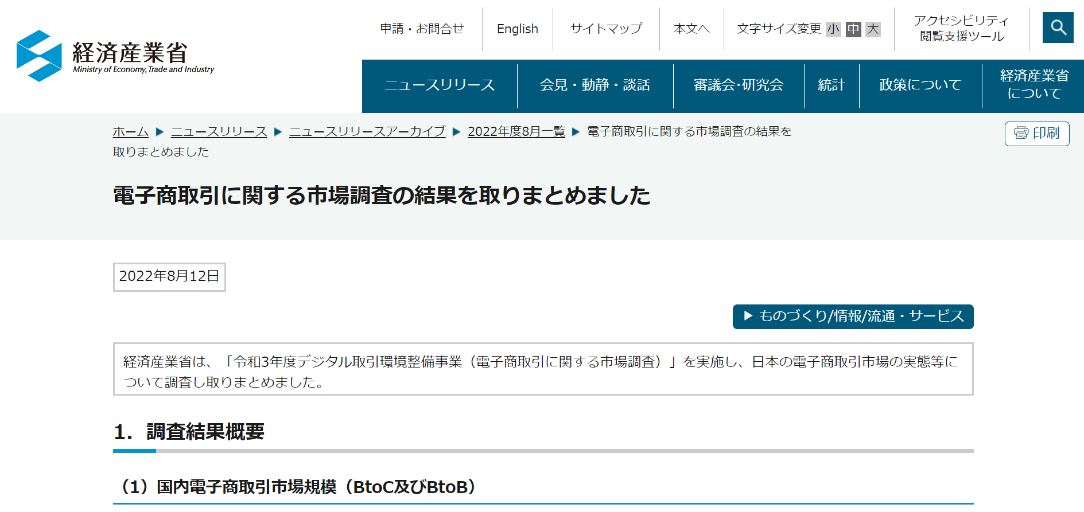Click the magnifying glass search icon
The width and height of the screenshot is (1084, 512).
click(x=1058, y=28)
